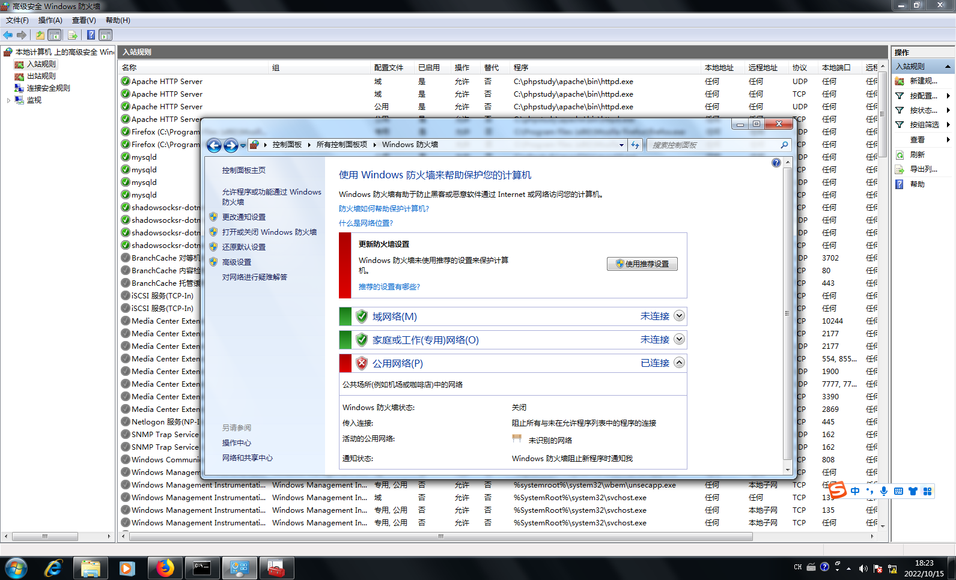This screenshot has height=580, width=956.
Task: Open 打开或关闭 Windows 防火墙 link
Action: click(x=269, y=232)
